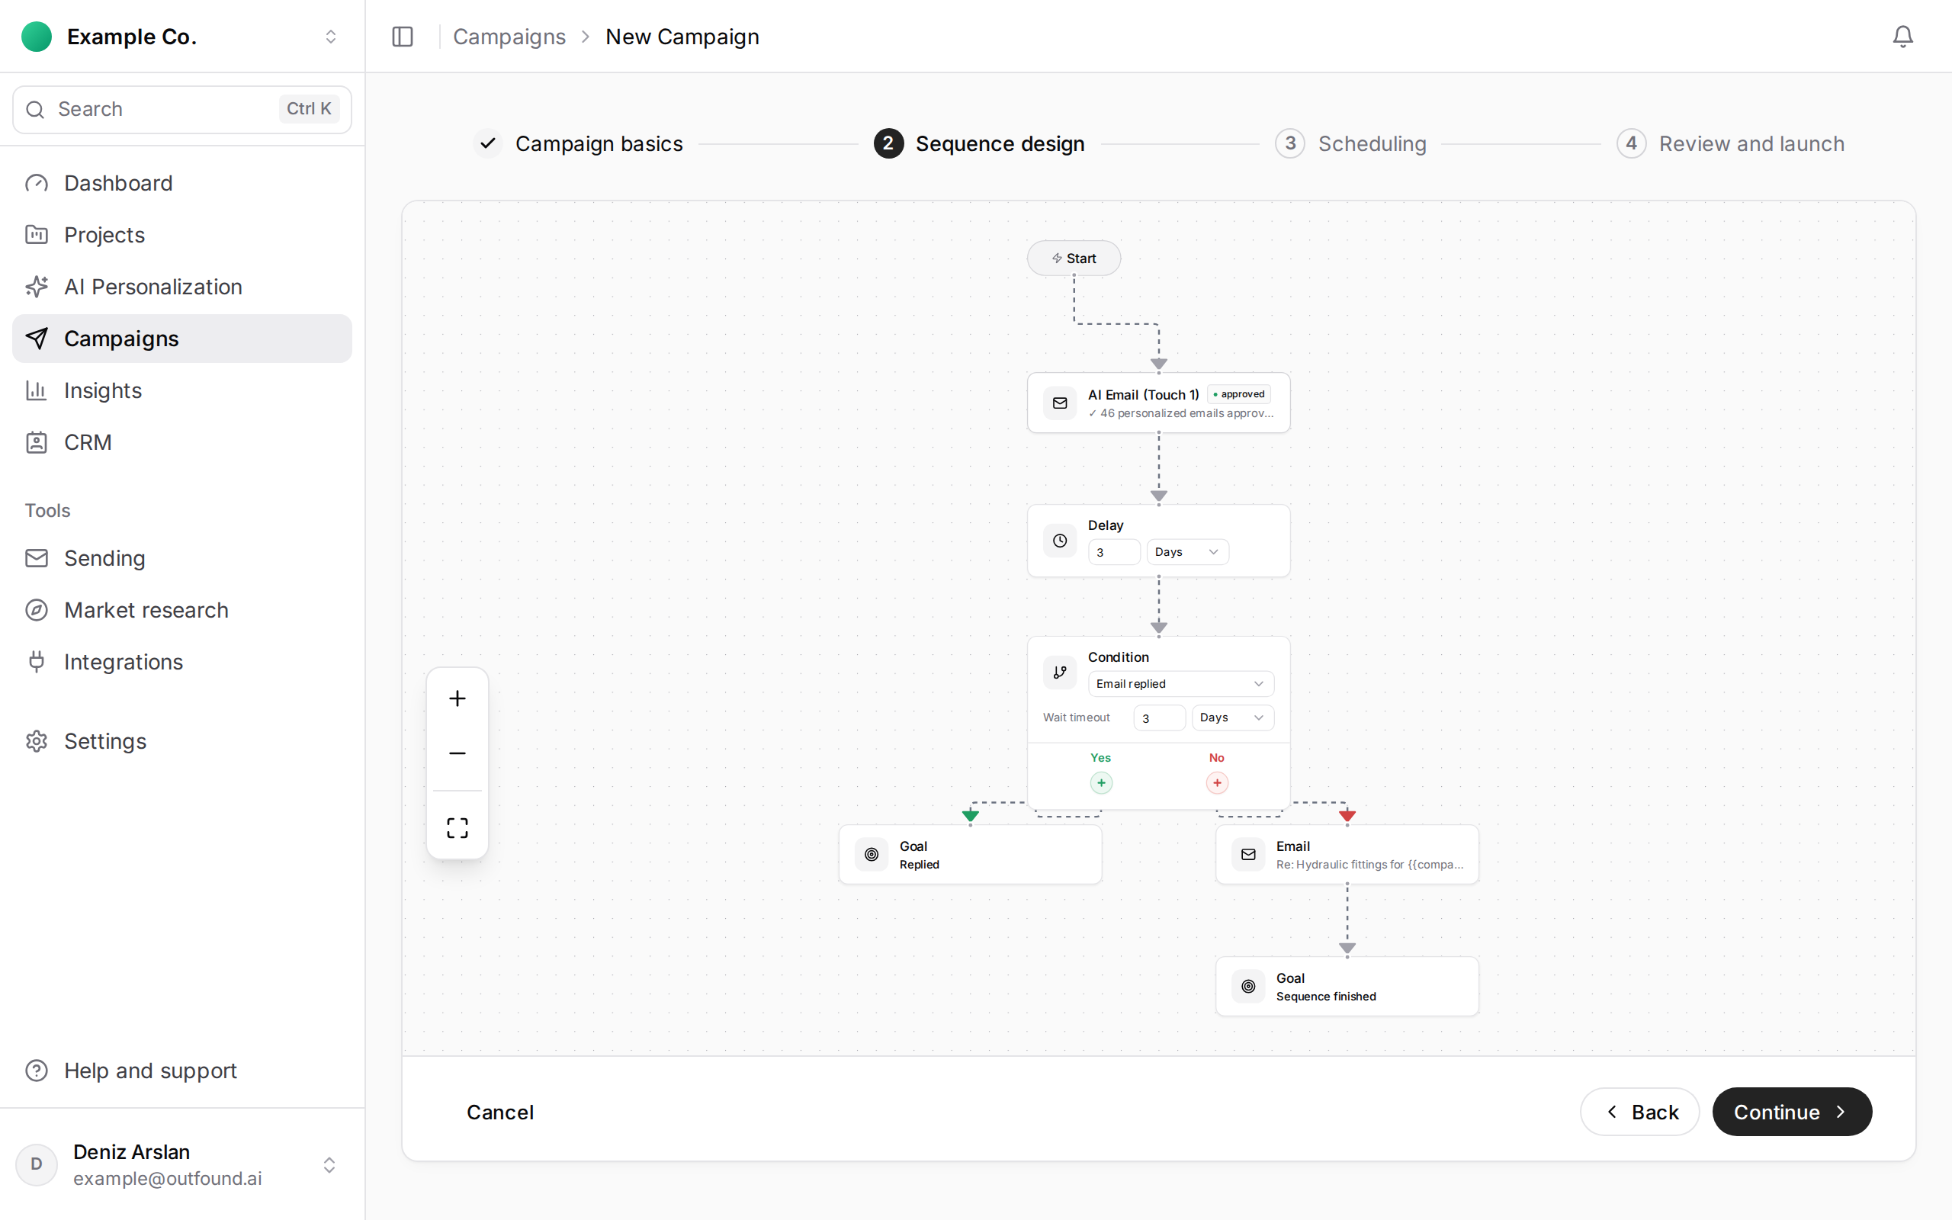Select the Campaign basics step
The image size is (1952, 1220).
pos(578,143)
